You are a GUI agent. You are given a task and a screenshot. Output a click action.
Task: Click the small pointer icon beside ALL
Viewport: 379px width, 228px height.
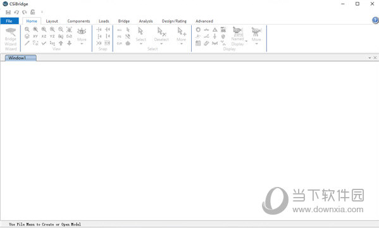[128, 30]
